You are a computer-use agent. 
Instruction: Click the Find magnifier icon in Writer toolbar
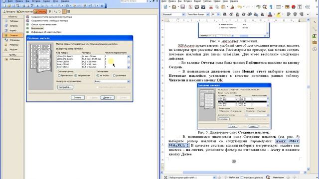coord(265,7)
